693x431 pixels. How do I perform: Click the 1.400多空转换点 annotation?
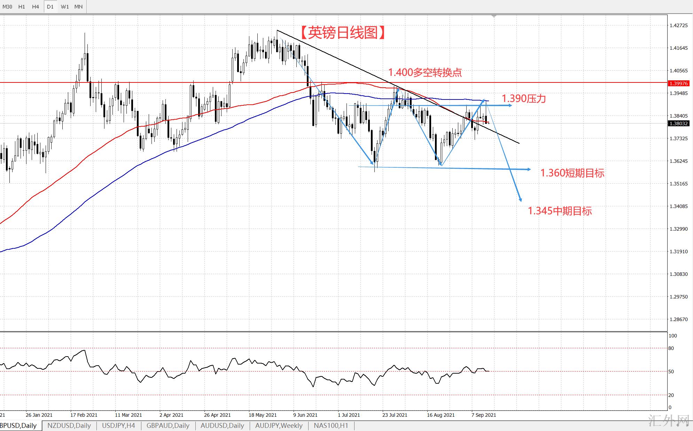(x=425, y=72)
